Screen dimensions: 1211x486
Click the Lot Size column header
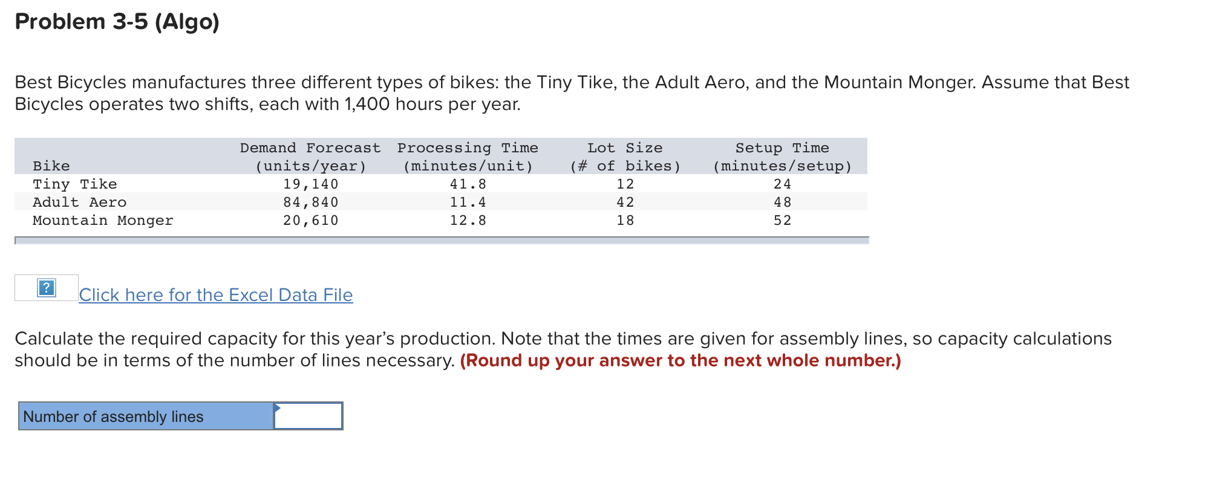tap(625, 156)
